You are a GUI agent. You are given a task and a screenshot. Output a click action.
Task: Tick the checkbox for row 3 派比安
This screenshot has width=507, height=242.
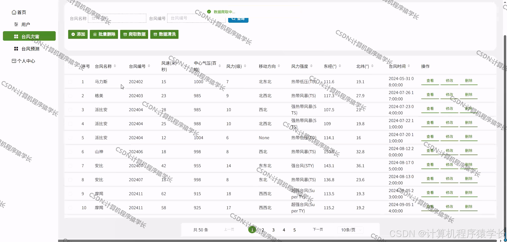click(70, 110)
